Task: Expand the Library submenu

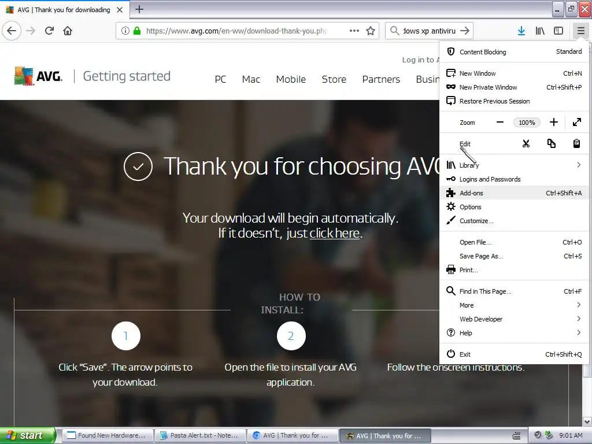Action: (514, 165)
